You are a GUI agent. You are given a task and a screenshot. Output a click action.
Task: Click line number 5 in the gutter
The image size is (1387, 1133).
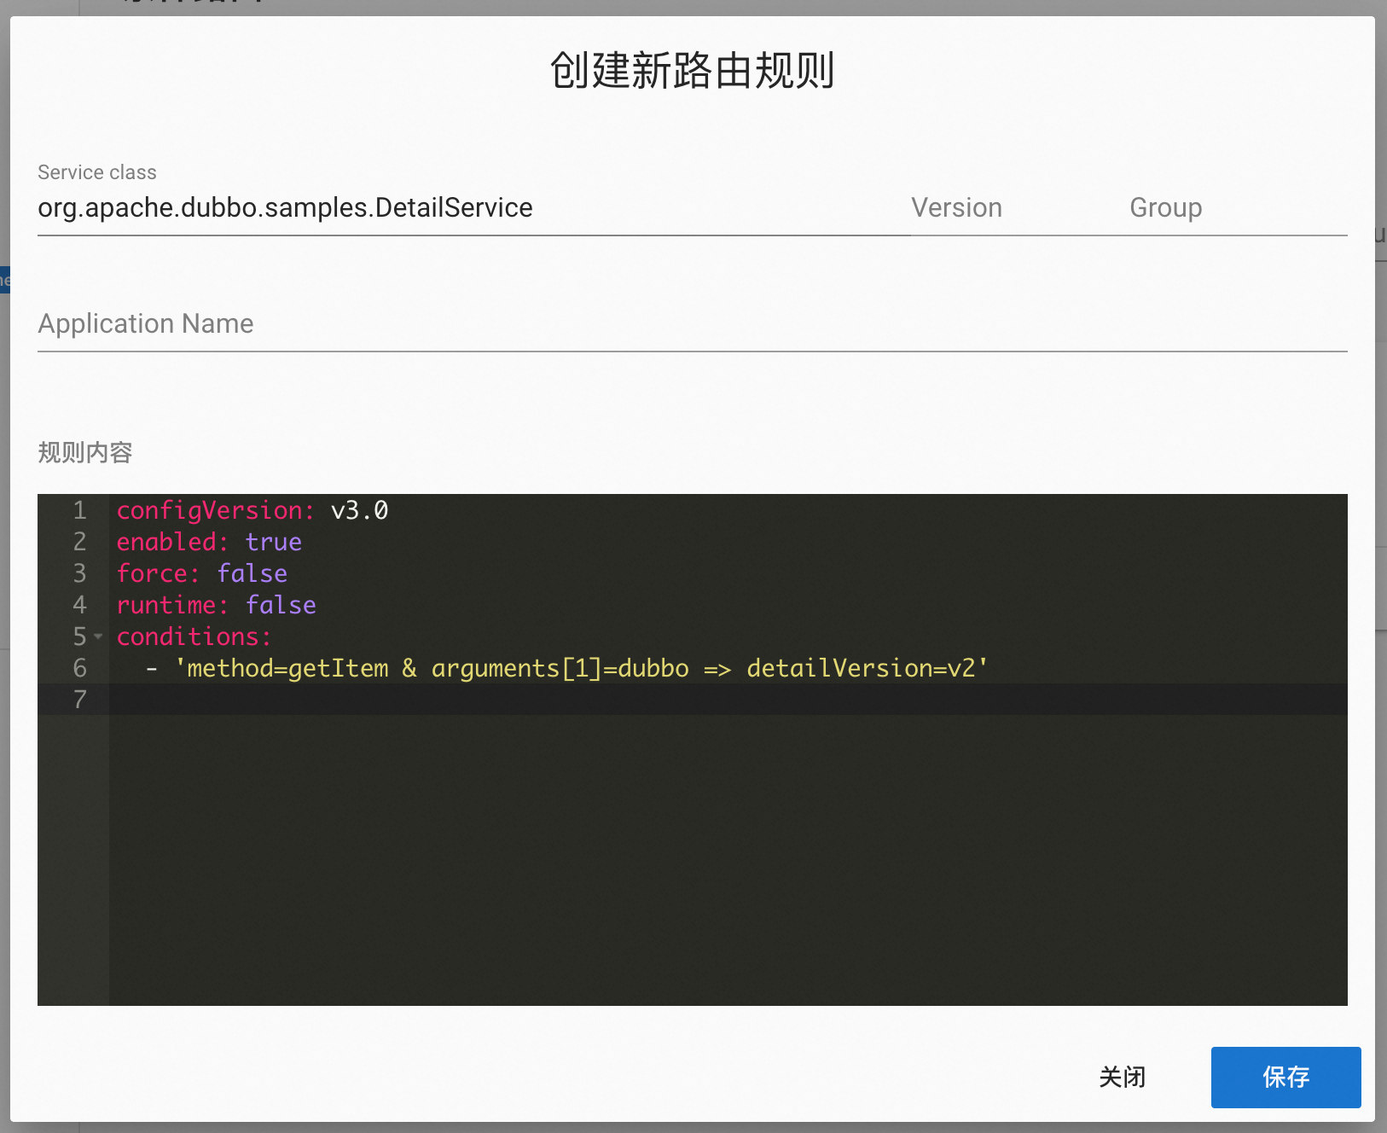(x=78, y=636)
